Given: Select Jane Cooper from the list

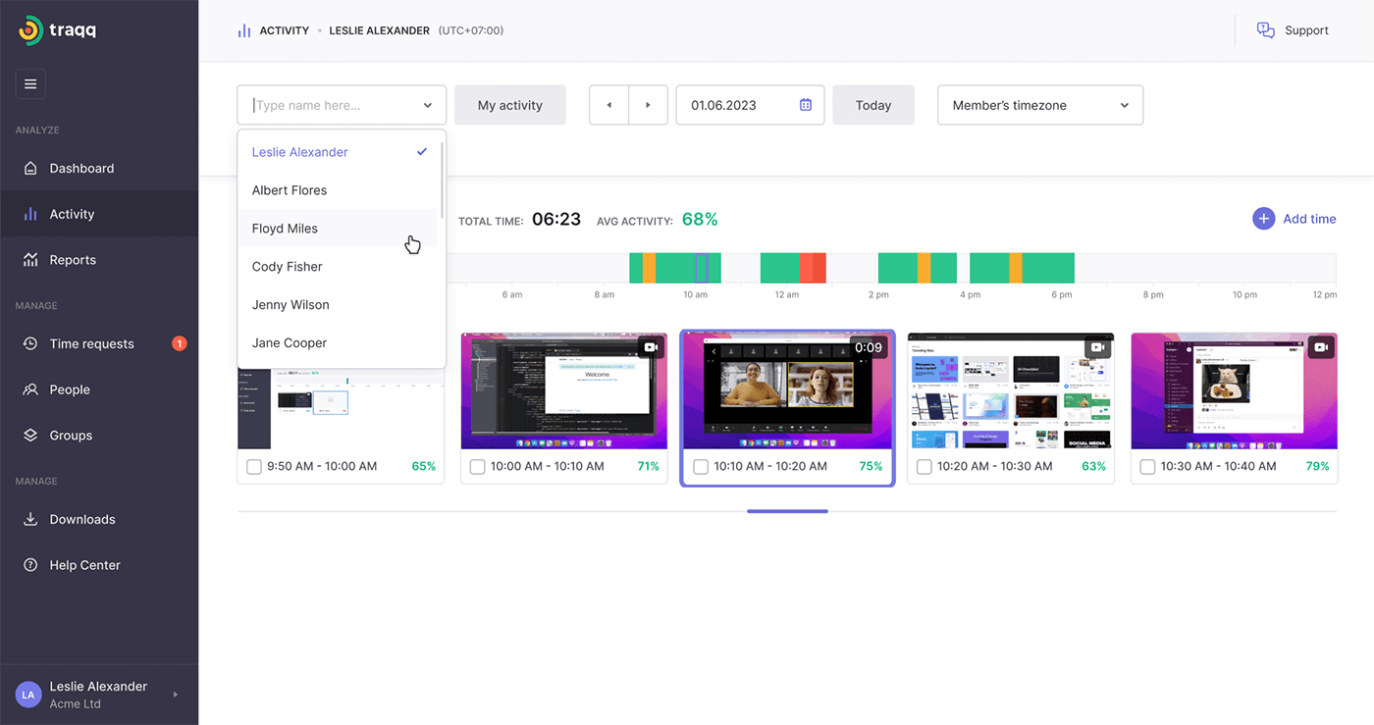Looking at the screenshot, I should (340, 343).
